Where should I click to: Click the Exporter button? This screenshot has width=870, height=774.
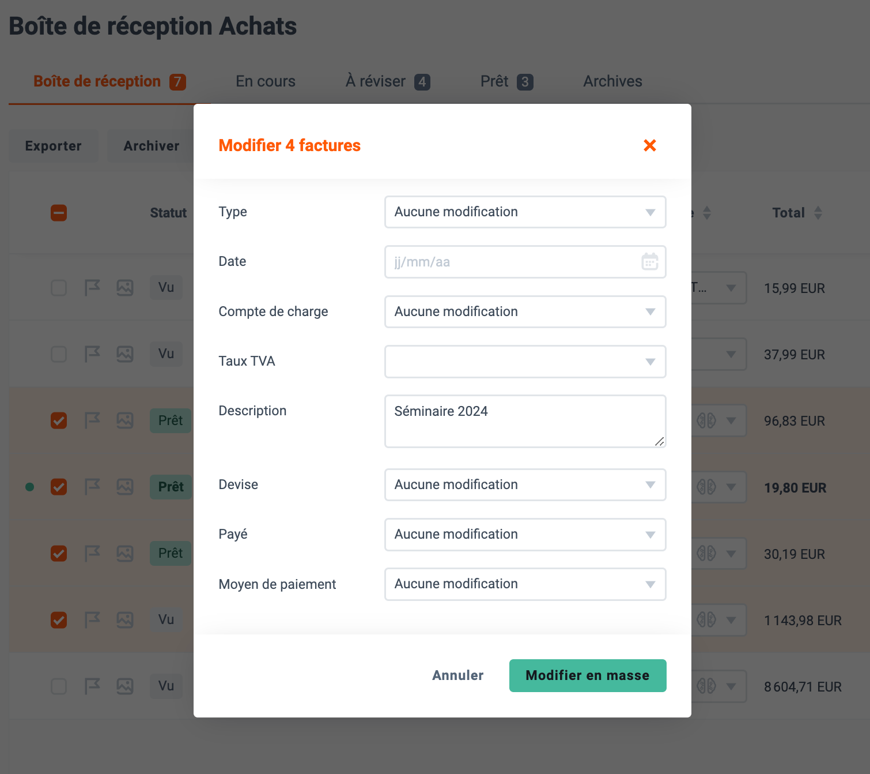click(x=54, y=146)
